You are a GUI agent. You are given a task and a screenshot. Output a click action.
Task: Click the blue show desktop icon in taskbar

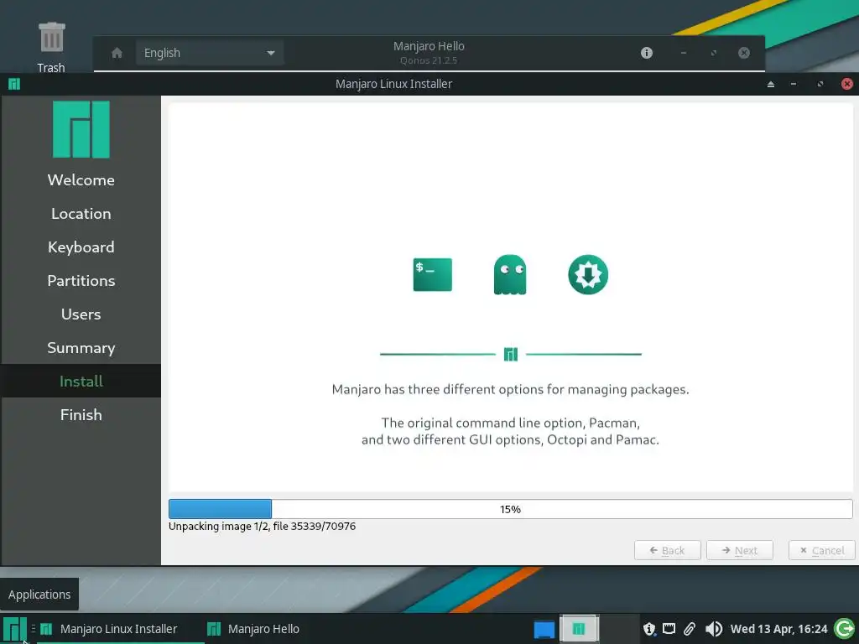click(x=544, y=629)
